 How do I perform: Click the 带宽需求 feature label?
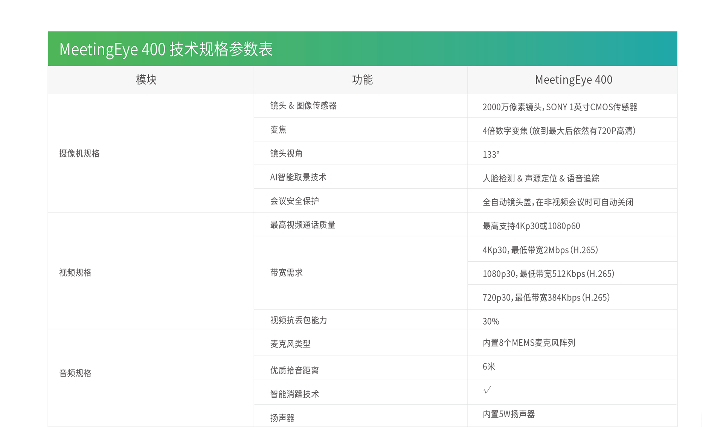286,273
